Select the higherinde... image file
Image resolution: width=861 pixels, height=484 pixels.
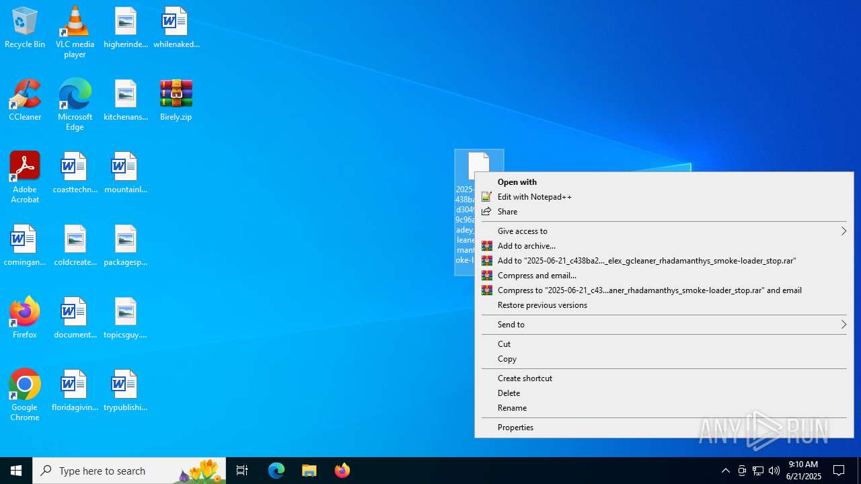point(126,28)
